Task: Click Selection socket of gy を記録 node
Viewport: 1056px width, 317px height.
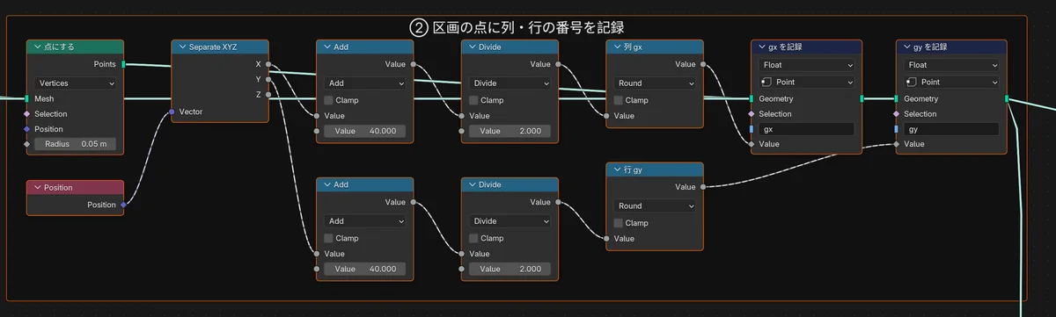Action: [x=896, y=113]
